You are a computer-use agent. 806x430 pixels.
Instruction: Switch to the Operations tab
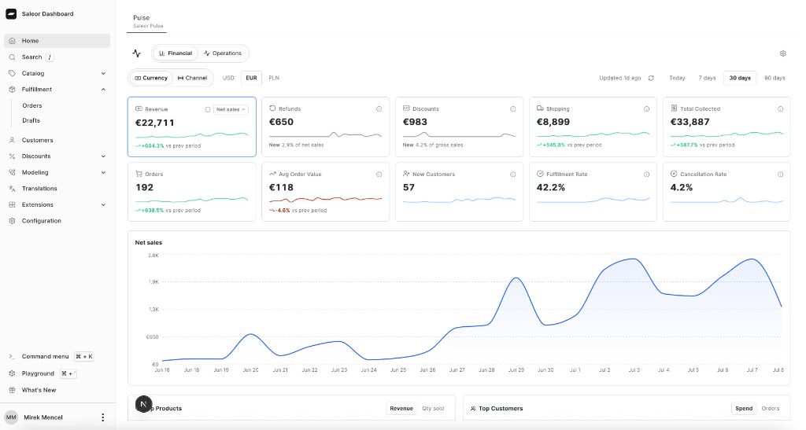223,53
